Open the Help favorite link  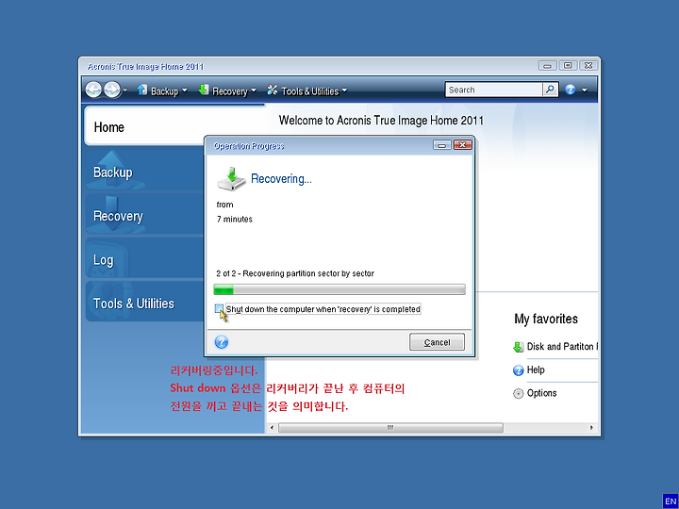click(x=536, y=369)
